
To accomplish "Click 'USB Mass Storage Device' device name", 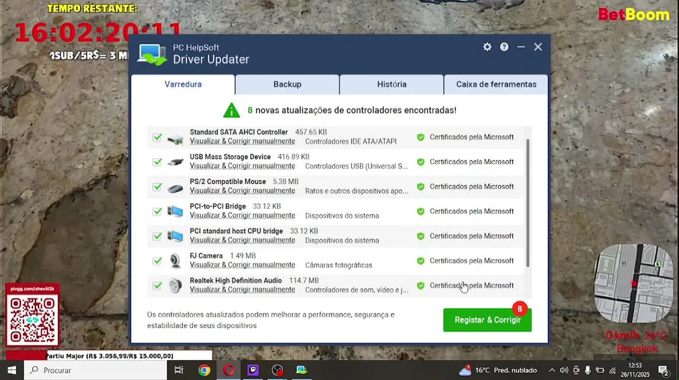I will tap(230, 157).
